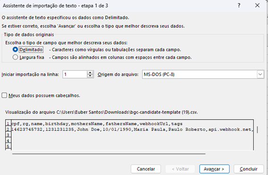Screen dimensions: 268x175
Task: Select the preview row with John Doe
Action: [132, 129]
